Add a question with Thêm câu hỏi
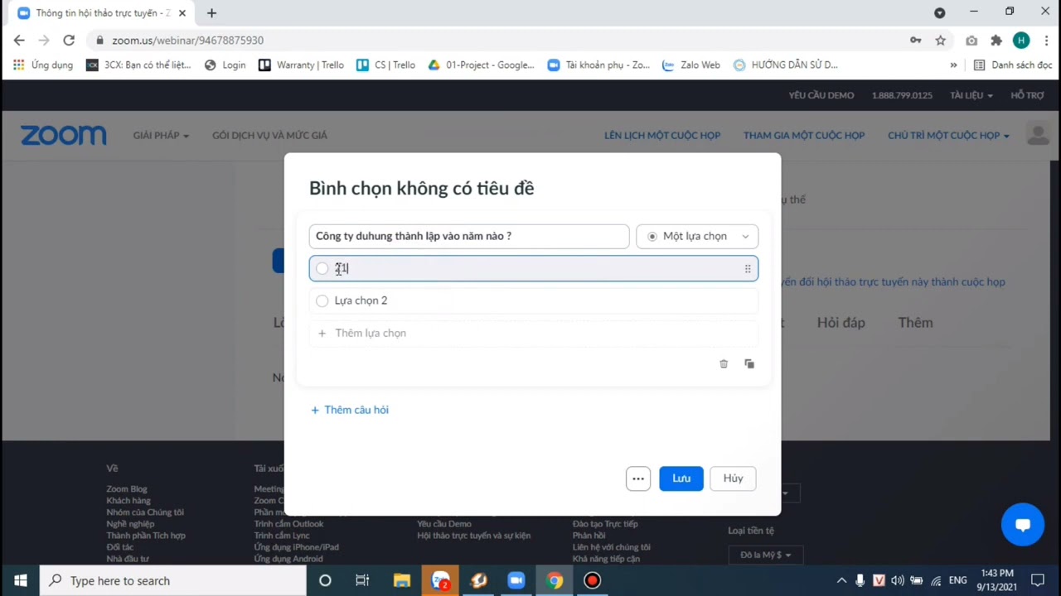Image resolution: width=1061 pixels, height=596 pixels. [350, 410]
